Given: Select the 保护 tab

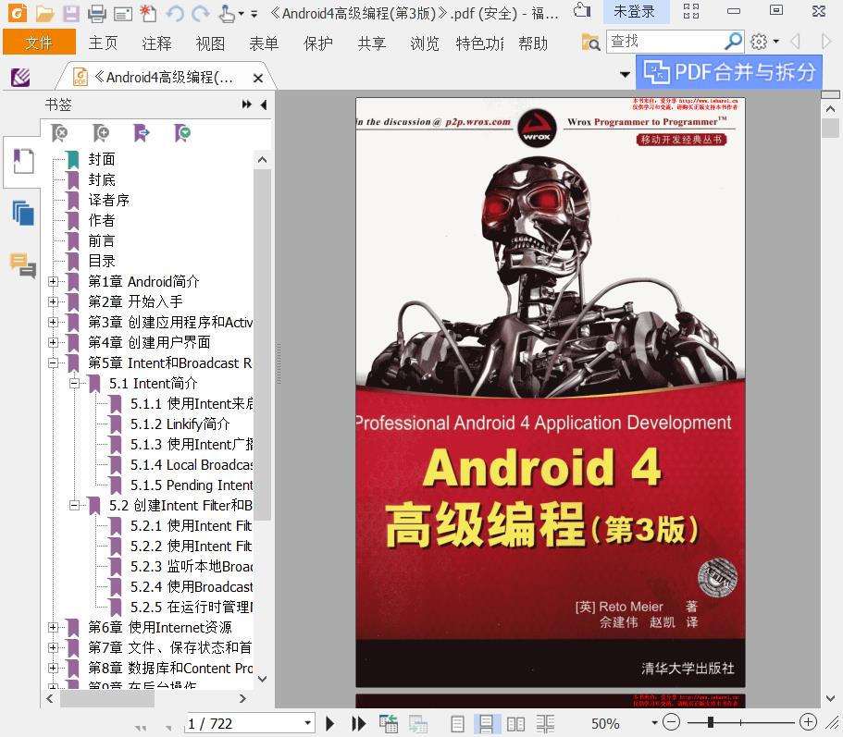Looking at the screenshot, I should pos(317,43).
